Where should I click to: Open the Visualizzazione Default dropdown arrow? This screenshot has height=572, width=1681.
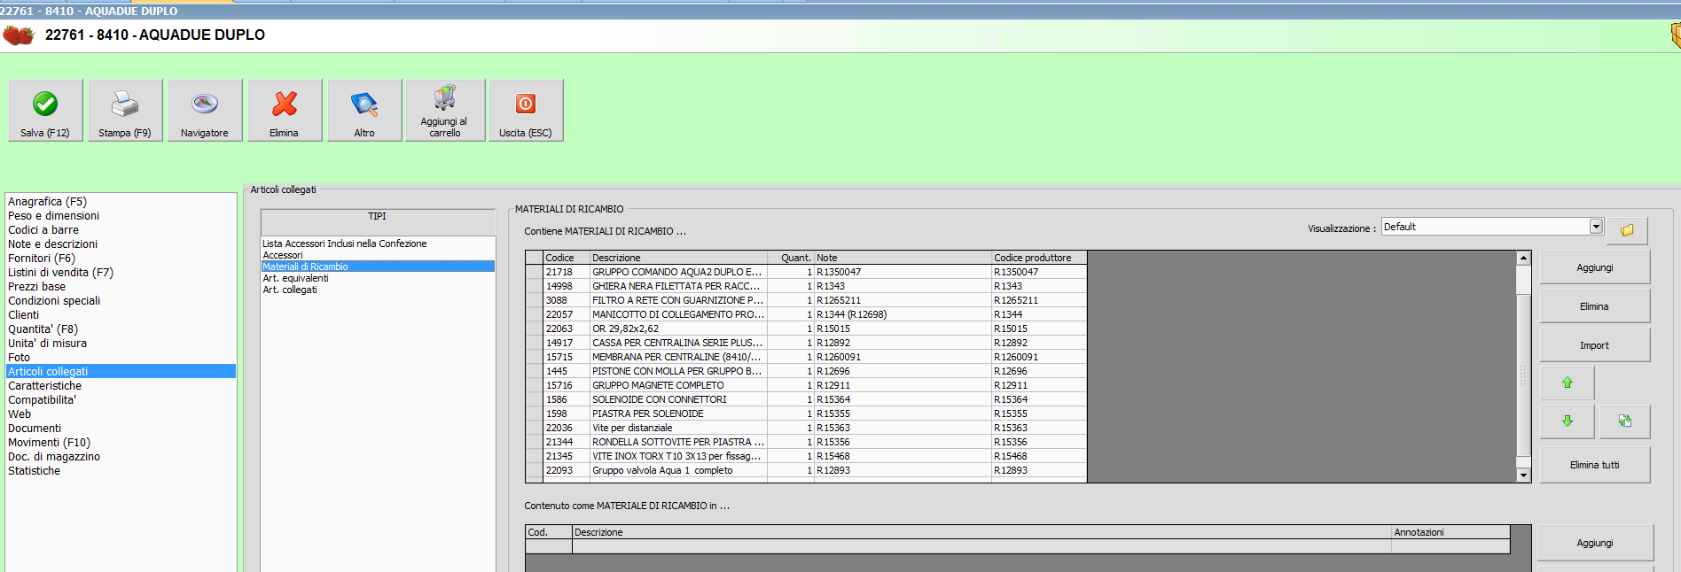[1596, 227]
